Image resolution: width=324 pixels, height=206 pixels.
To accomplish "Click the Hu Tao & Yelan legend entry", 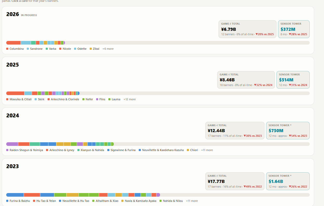I will (x=44, y=201).
